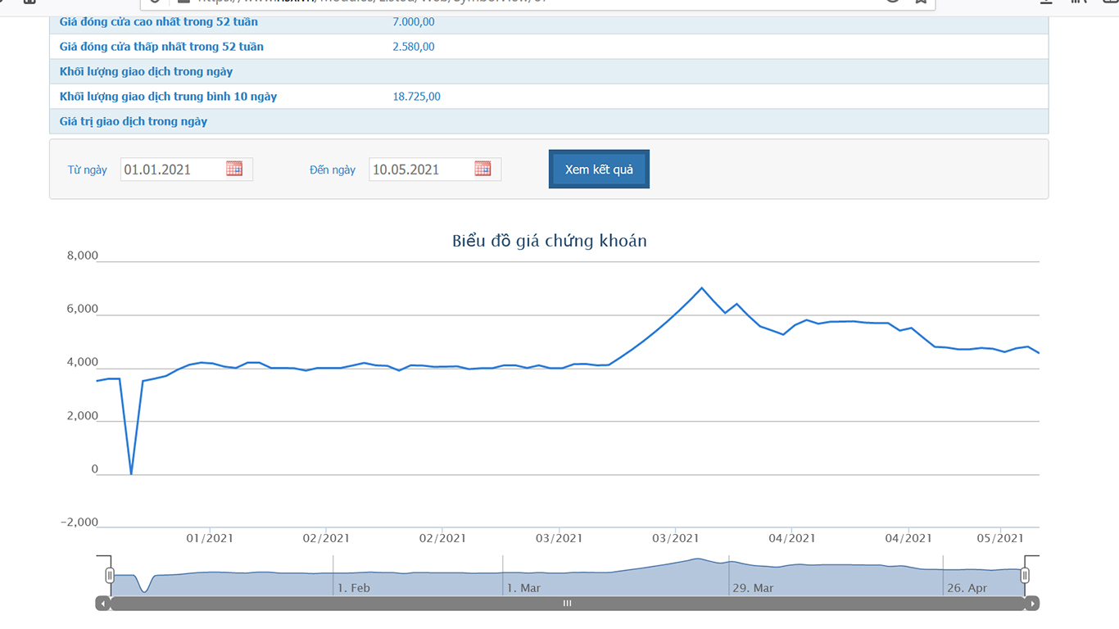Viewport: 1119px width, 629px height.
Task: Click the Biểu đồ giá chứng khoán title
Action: (549, 241)
